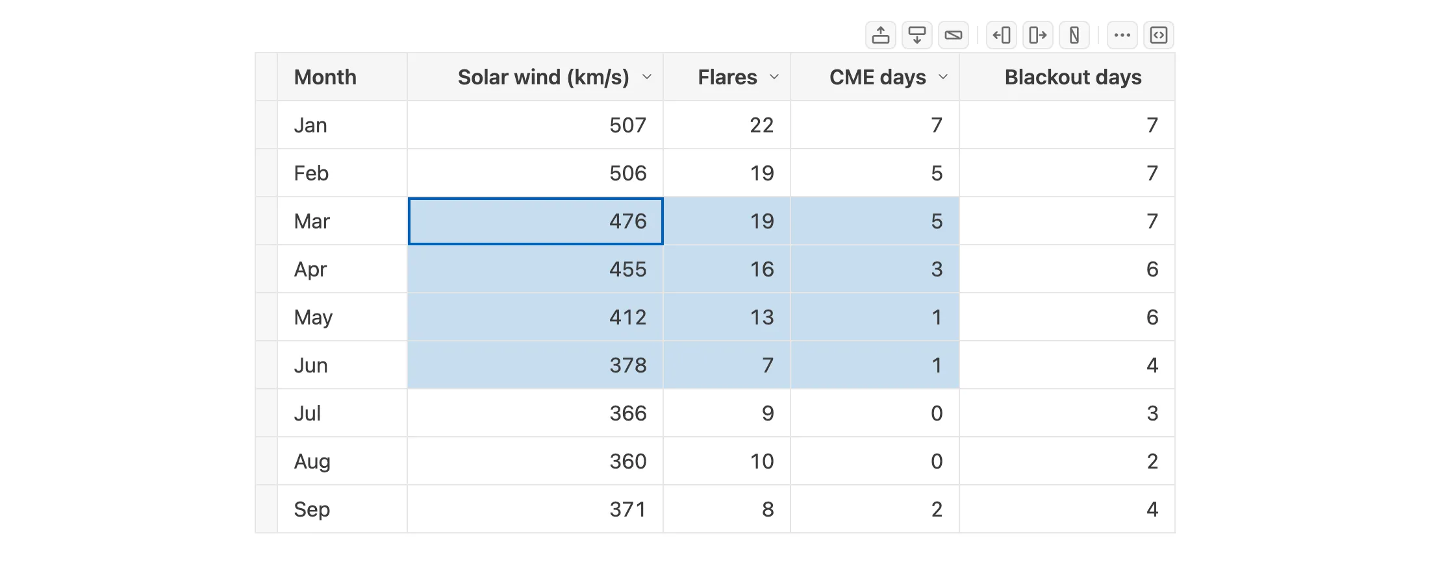
Task: Click the Solar wind (km/s) header text
Action: 544,77
